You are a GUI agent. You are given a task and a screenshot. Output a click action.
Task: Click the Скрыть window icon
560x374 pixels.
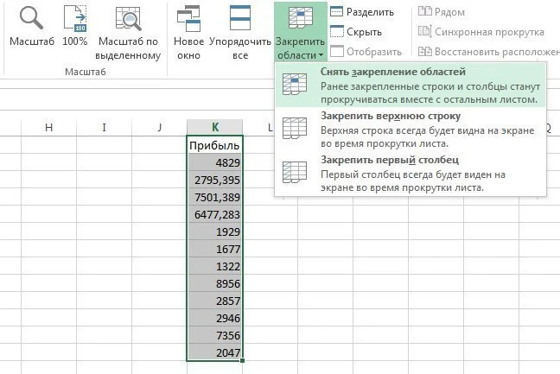337,32
